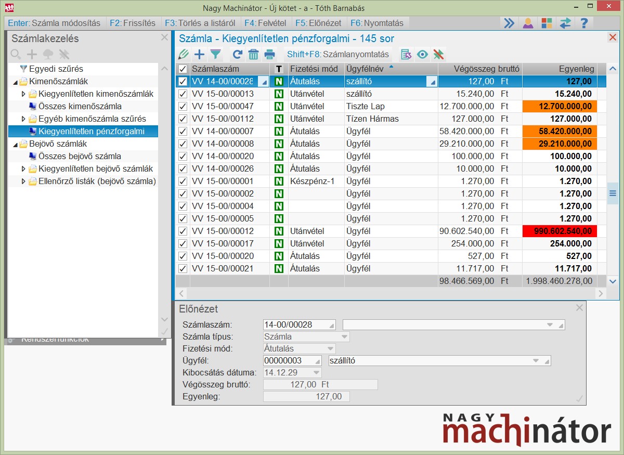Sort by the Ügyfélnév column header

point(364,69)
